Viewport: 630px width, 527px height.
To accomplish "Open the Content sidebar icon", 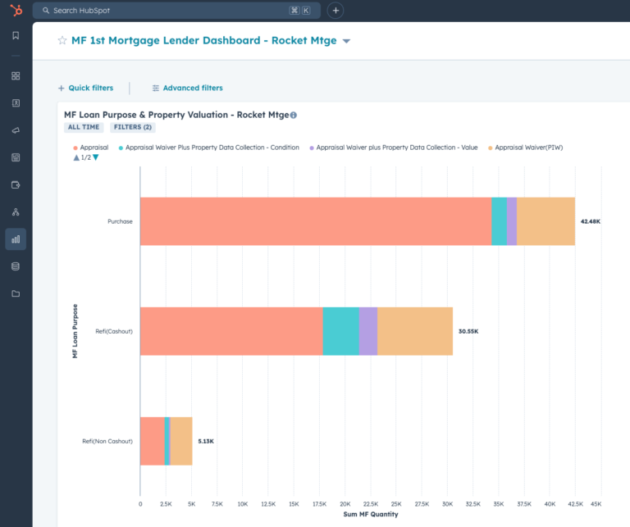I will point(16,157).
